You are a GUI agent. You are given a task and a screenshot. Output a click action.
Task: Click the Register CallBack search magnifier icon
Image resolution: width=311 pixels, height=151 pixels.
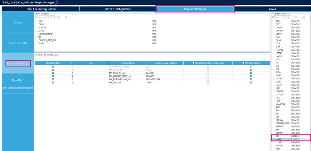[x=273, y=17]
